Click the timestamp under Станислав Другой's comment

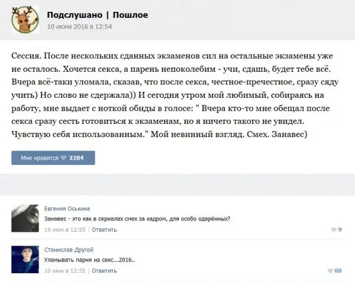point(65,270)
